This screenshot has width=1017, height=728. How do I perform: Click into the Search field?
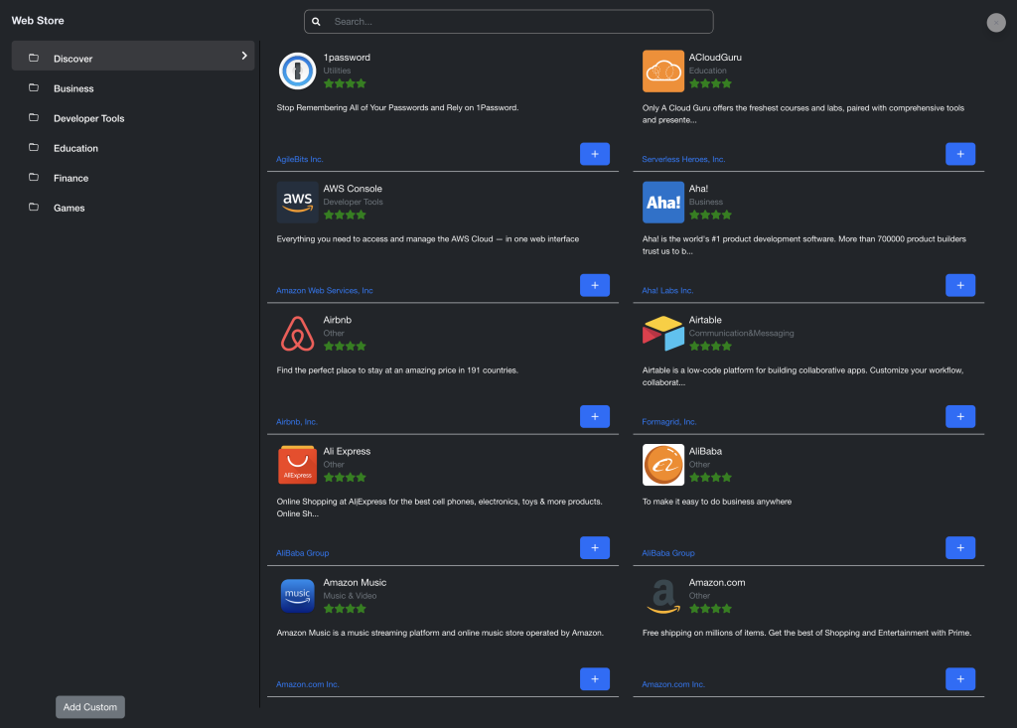pyautogui.click(x=508, y=22)
